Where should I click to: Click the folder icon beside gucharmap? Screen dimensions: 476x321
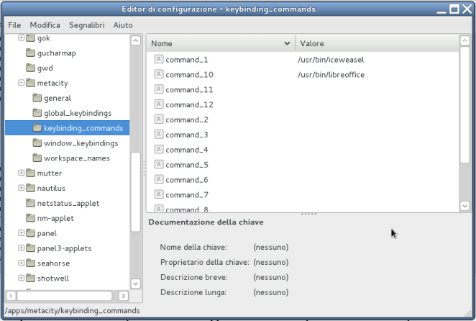[30, 53]
